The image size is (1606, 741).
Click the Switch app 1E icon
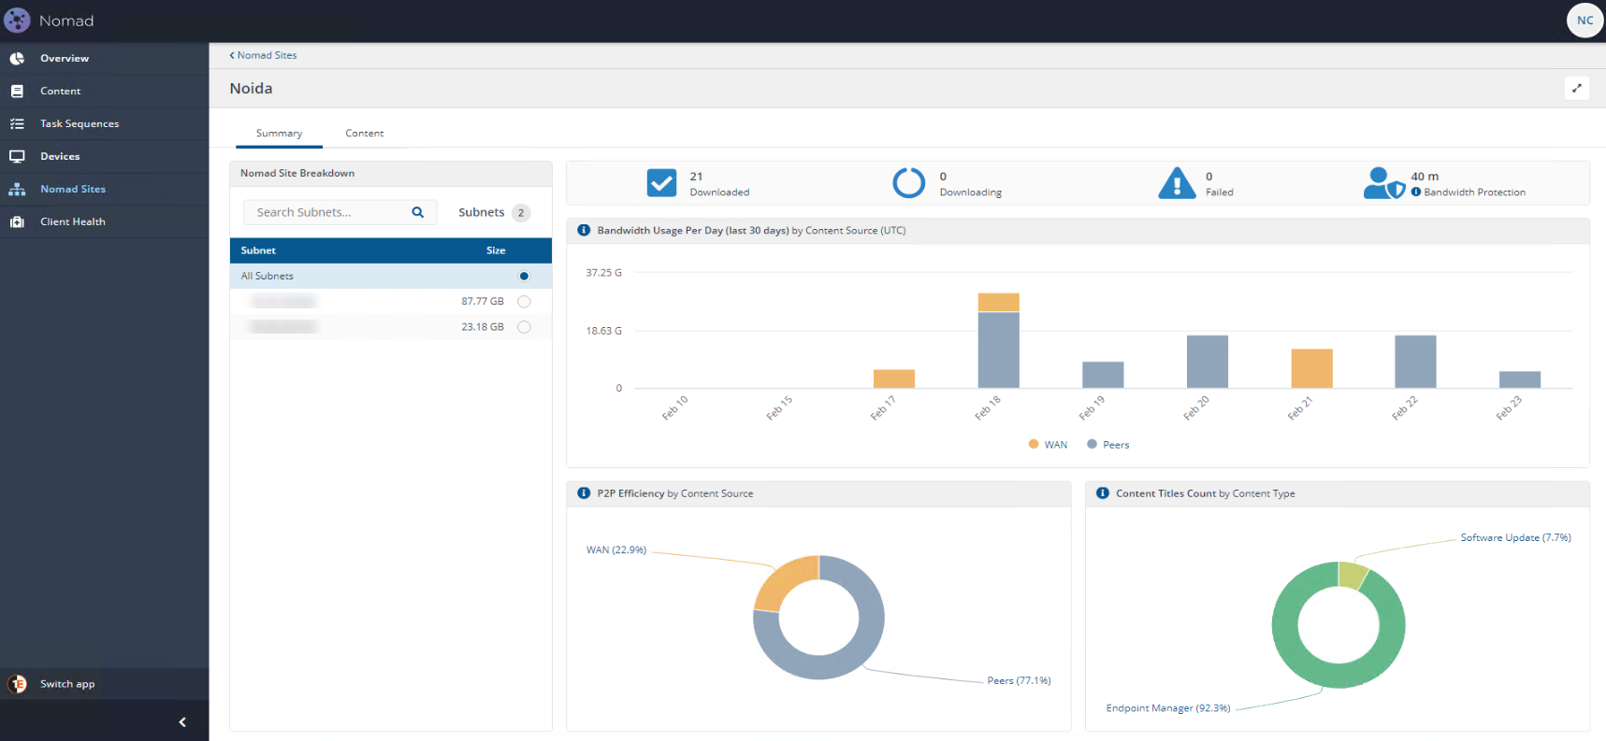17,684
